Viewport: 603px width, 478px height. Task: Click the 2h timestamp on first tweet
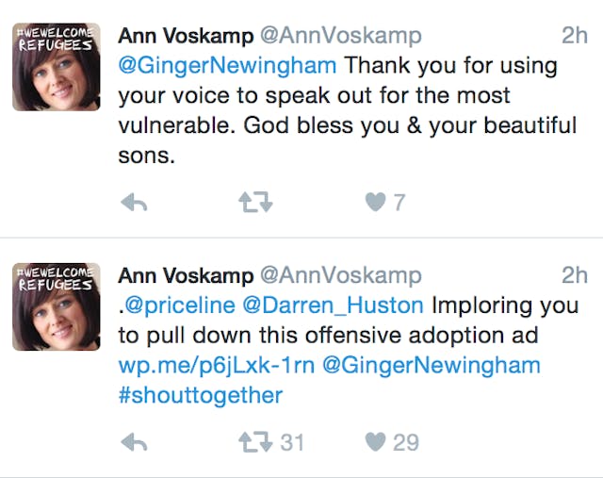pyautogui.click(x=574, y=36)
